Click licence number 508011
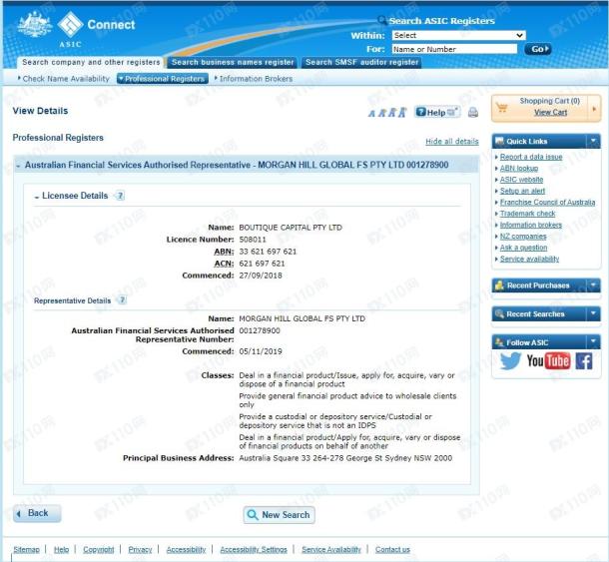The width and height of the screenshot is (609, 562). click(253, 240)
